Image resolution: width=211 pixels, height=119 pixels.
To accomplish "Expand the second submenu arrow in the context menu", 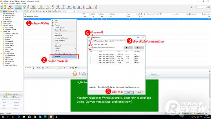I will pos(75,48).
